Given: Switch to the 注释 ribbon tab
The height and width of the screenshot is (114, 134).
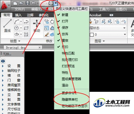Looking at the screenshot, I should tap(30, 15).
